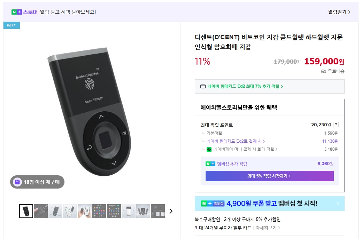361x239 pixels.
Task: Select thumbnail showing hand holding wallet and phone
Action: (85, 211)
